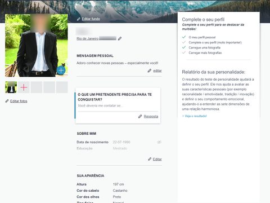Open the Editar fundo link
The image size is (270, 203).
point(91,19)
